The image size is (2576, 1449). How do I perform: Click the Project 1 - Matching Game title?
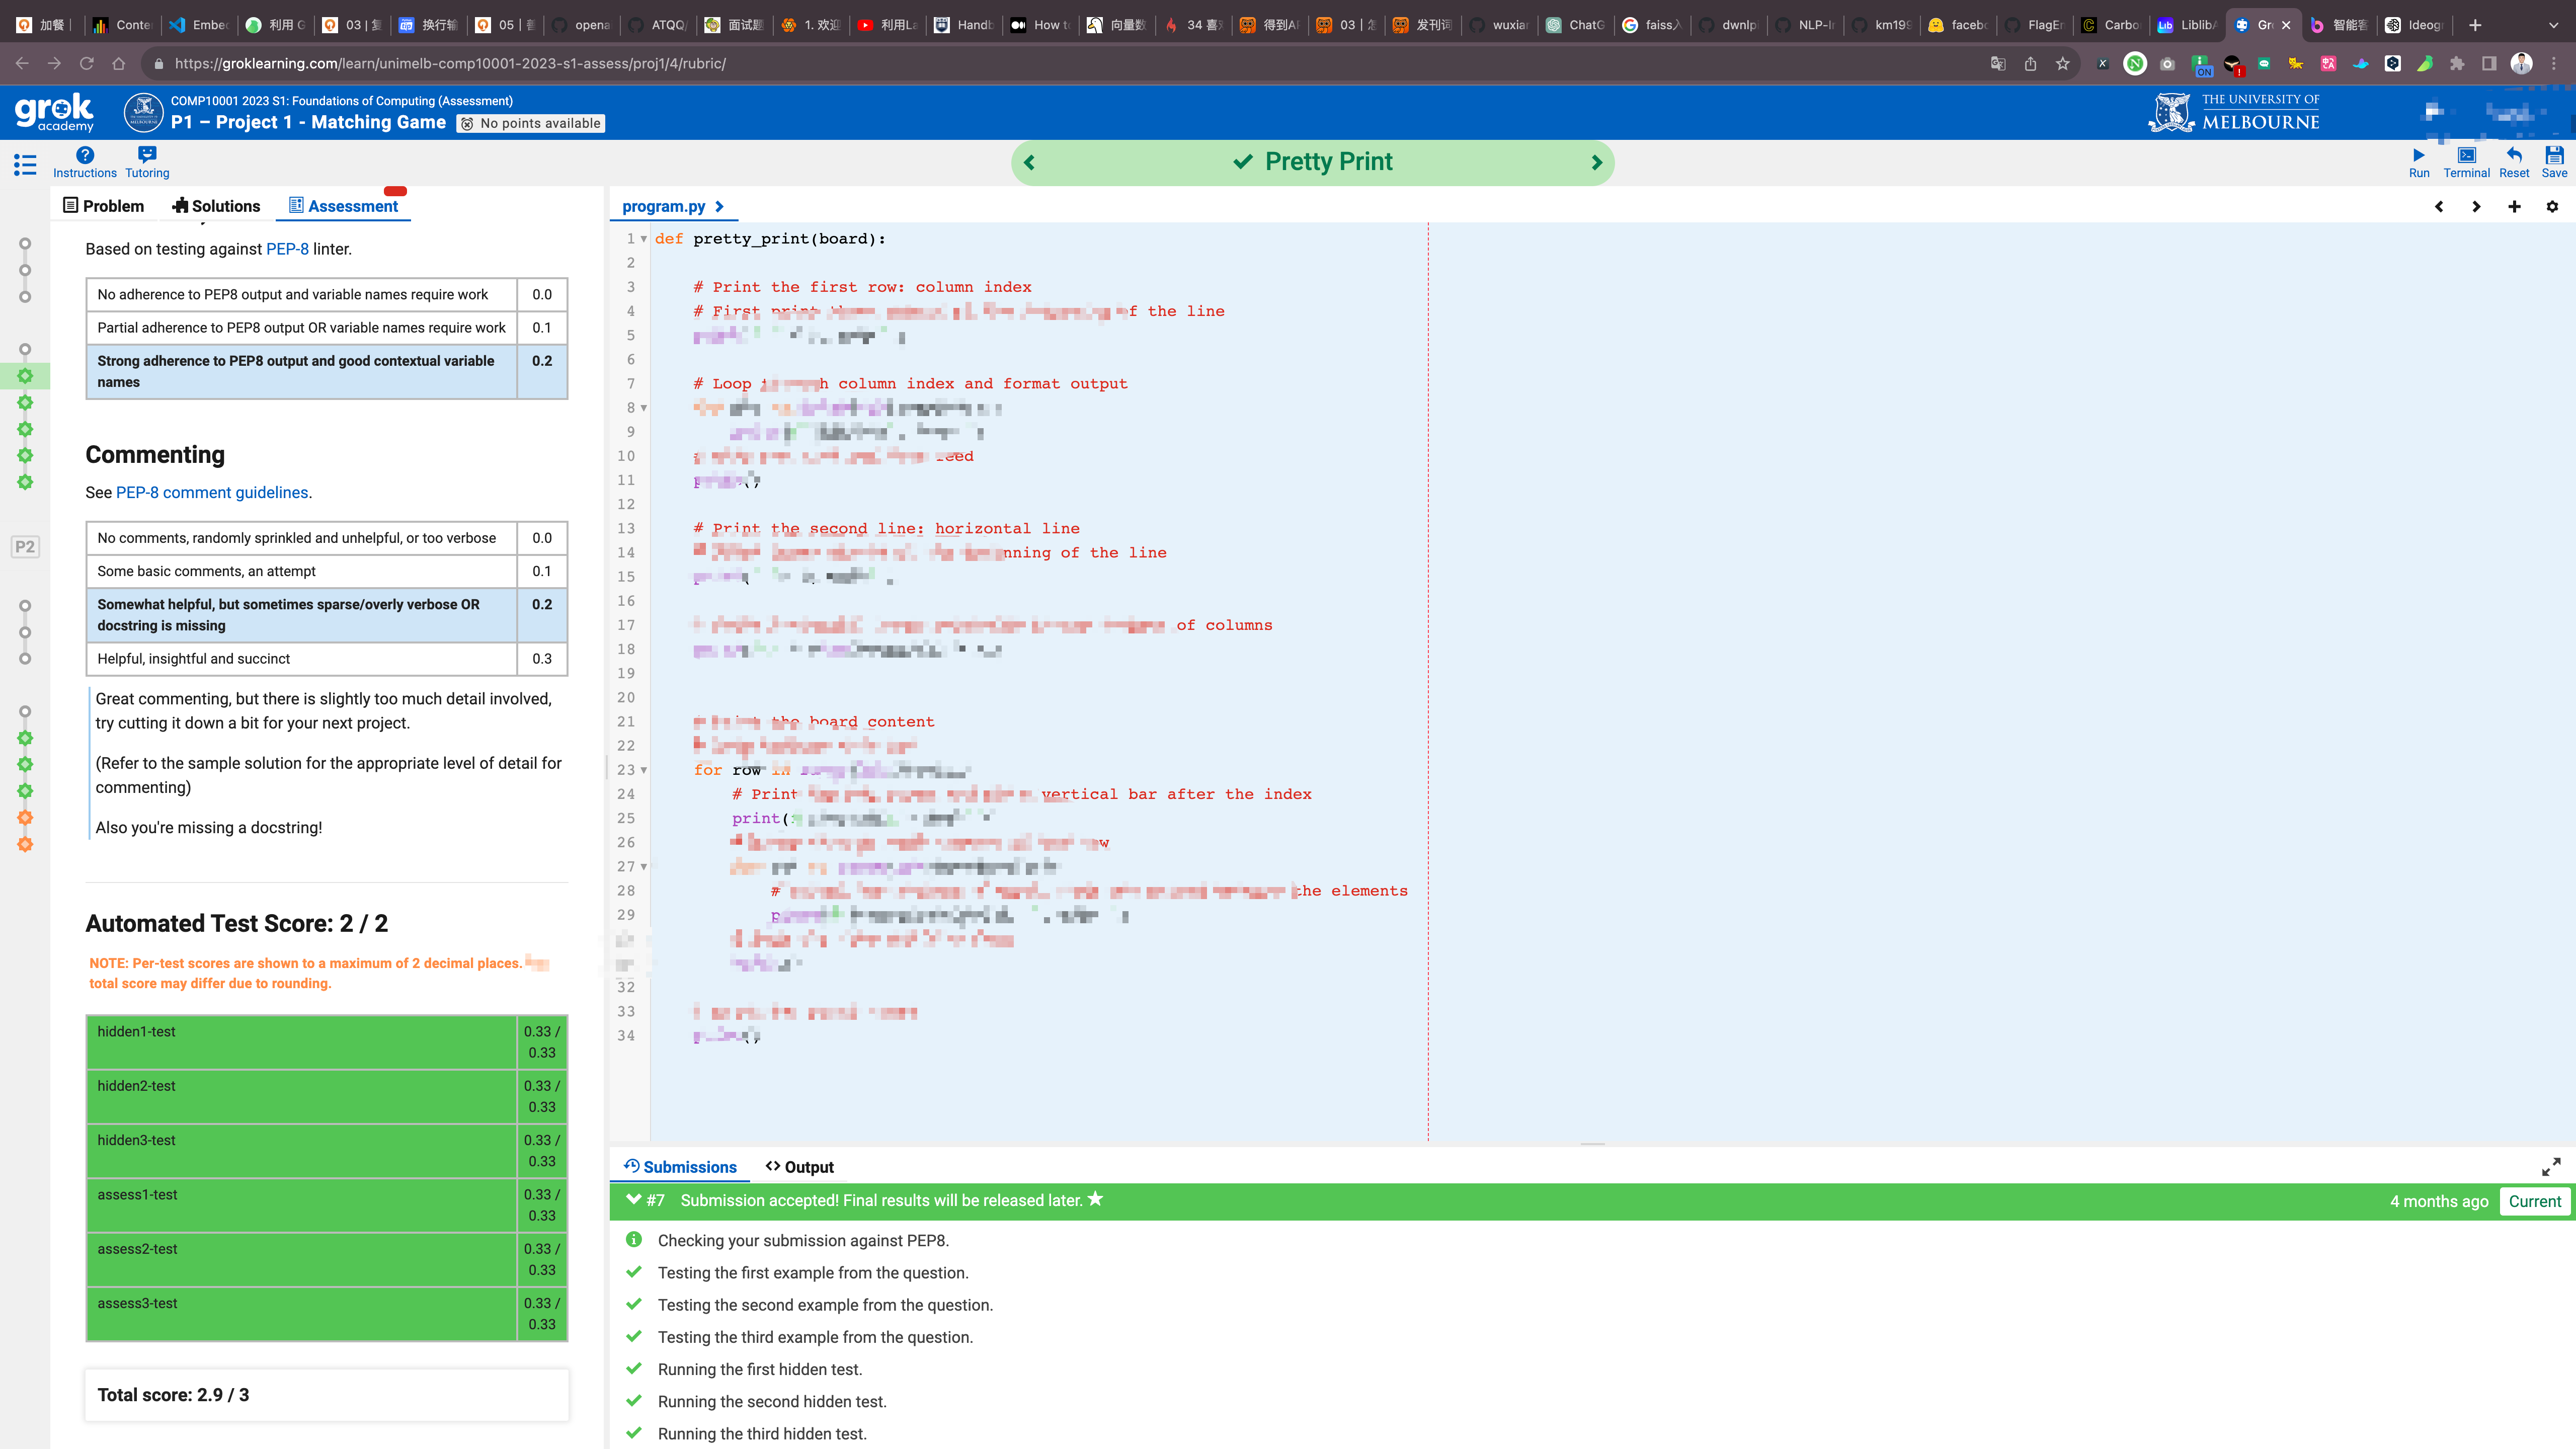[x=308, y=123]
